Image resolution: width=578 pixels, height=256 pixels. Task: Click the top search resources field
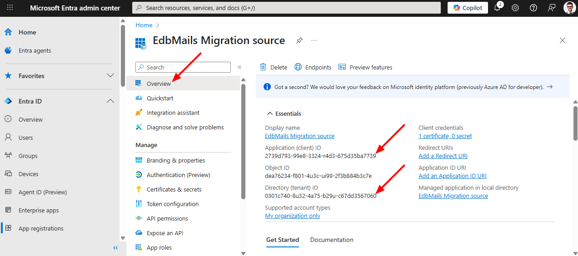286,8
